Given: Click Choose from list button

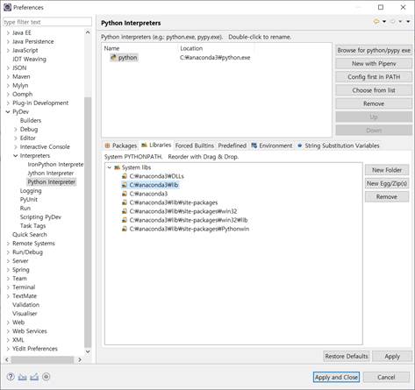Looking at the screenshot, I should (x=374, y=90).
